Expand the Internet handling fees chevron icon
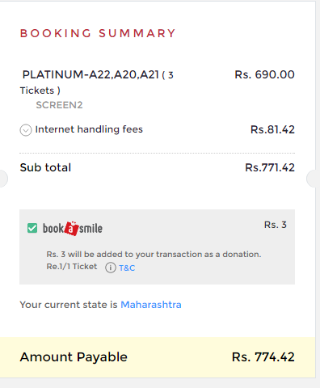The height and width of the screenshot is (388, 320). pos(26,130)
